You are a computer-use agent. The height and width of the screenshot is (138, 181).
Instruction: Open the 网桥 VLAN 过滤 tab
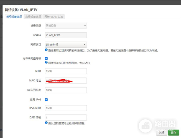[x=54, y=17]
